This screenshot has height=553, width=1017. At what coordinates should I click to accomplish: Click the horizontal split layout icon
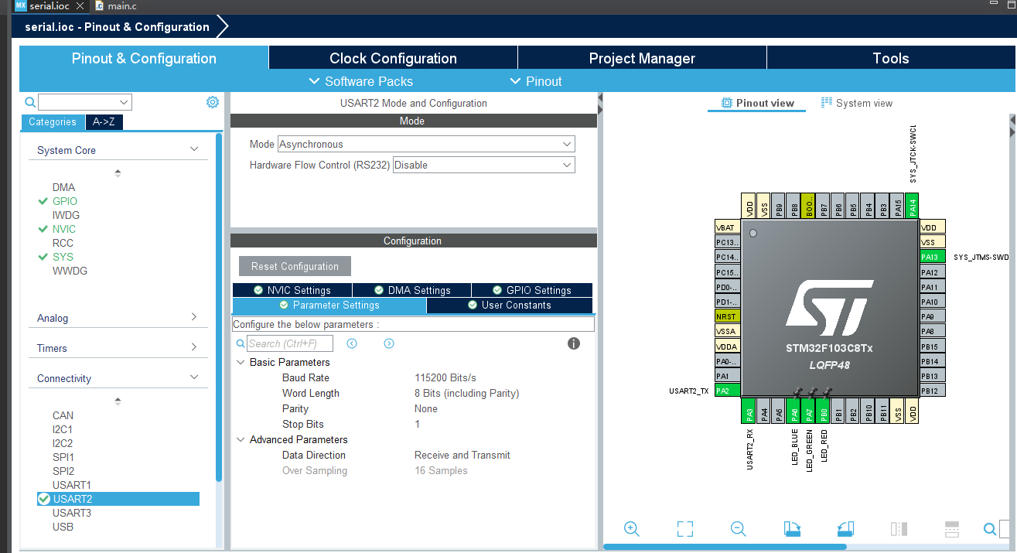pyautogui.click(x=952, y=529)
